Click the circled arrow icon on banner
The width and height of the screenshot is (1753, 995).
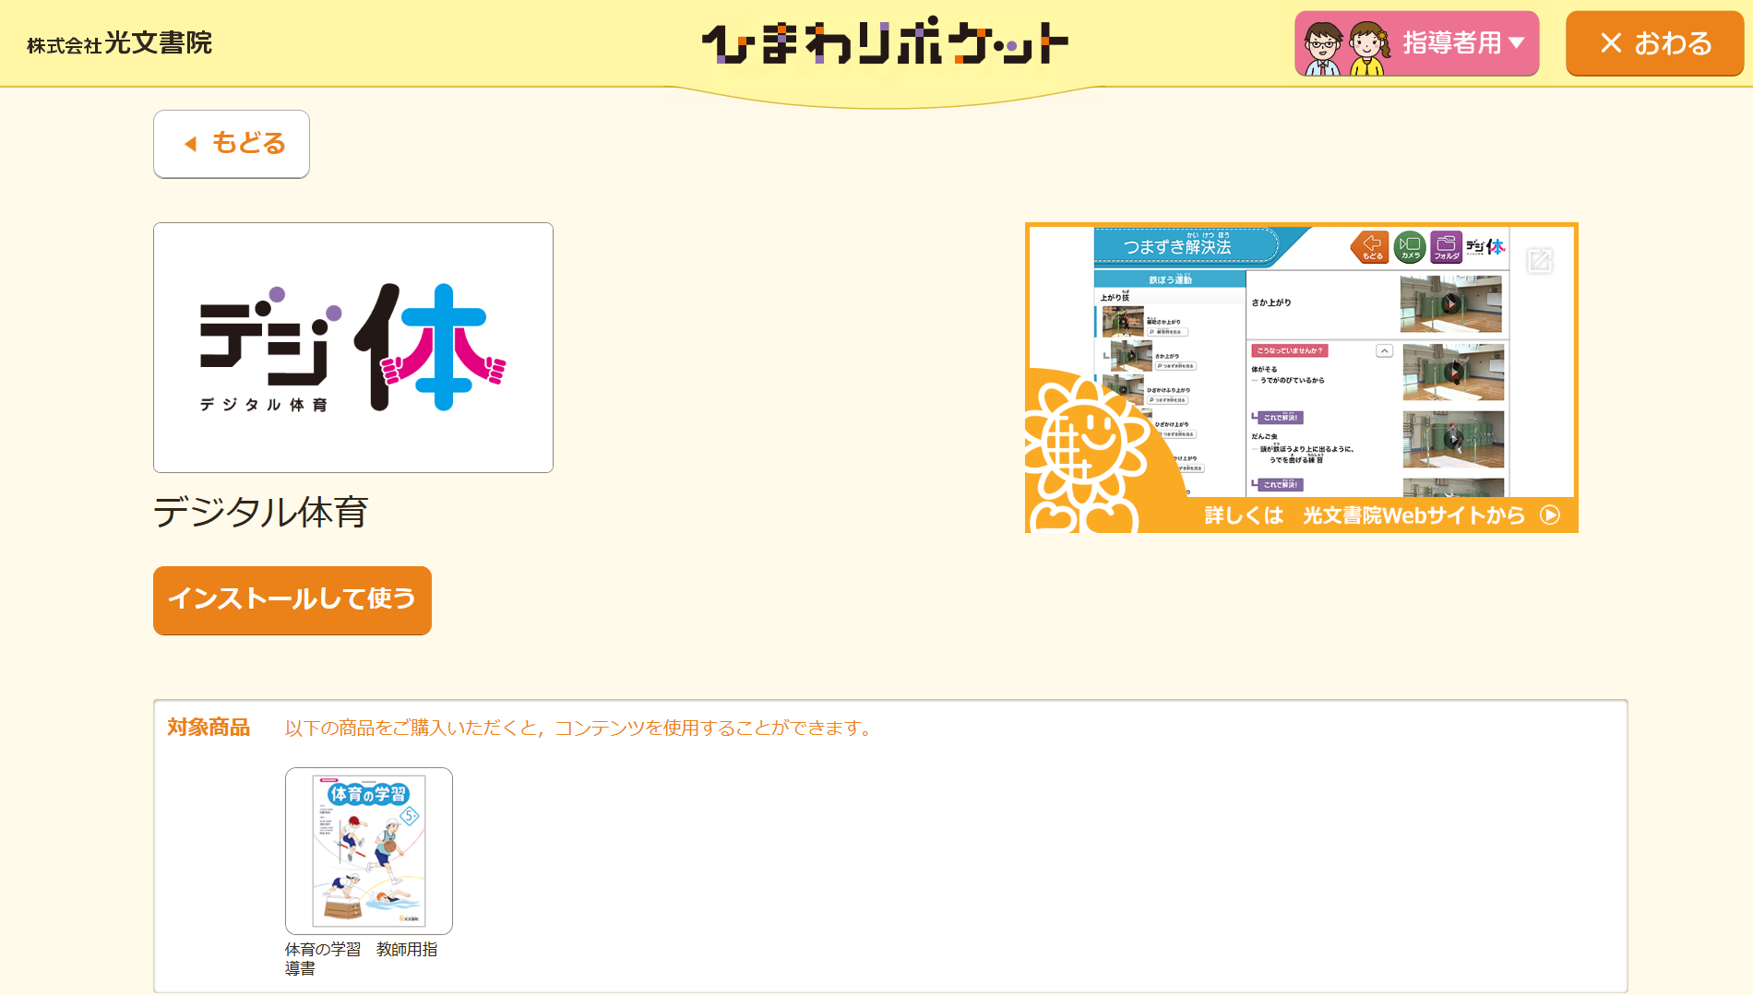click(1550, 515)
